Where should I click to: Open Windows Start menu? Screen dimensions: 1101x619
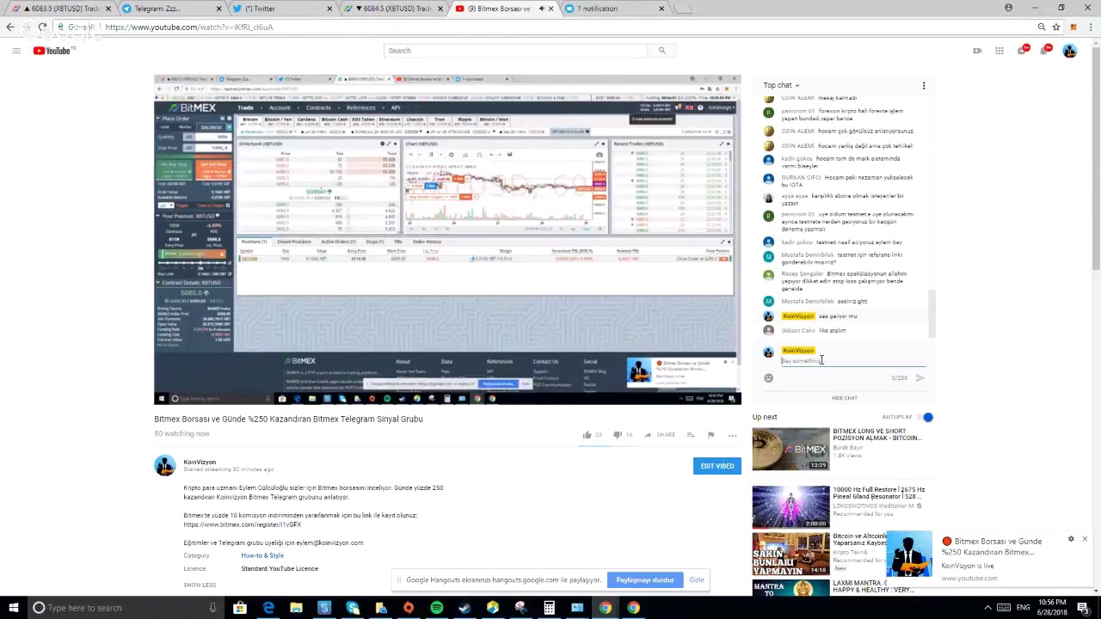click(12, 608)
